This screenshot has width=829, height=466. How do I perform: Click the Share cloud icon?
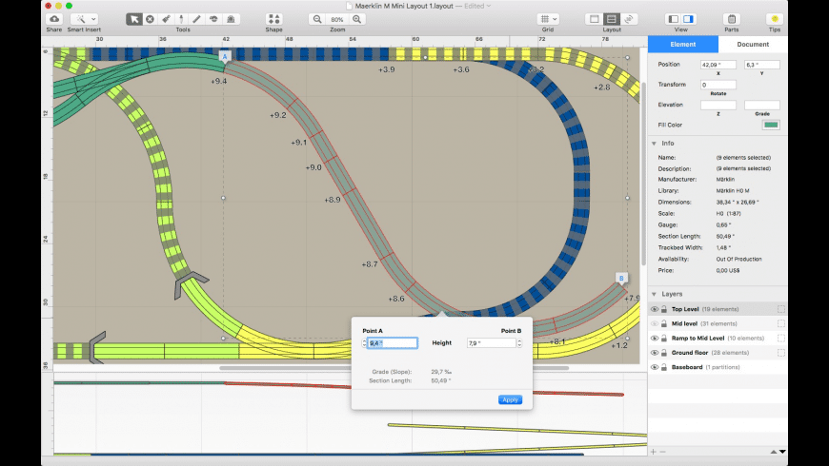click(53, 18)
